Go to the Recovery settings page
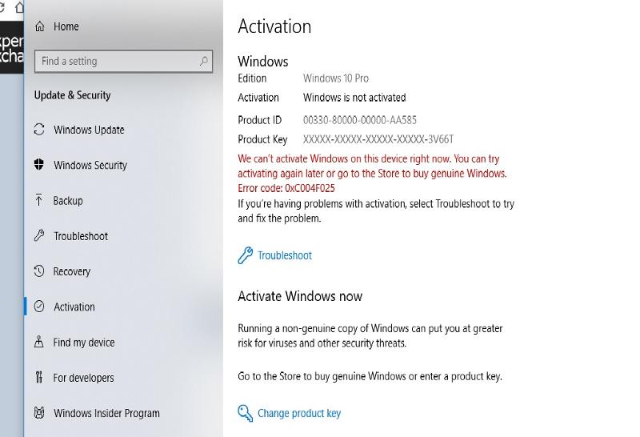This screenshot has width=640, height=437. click(72, 271)
